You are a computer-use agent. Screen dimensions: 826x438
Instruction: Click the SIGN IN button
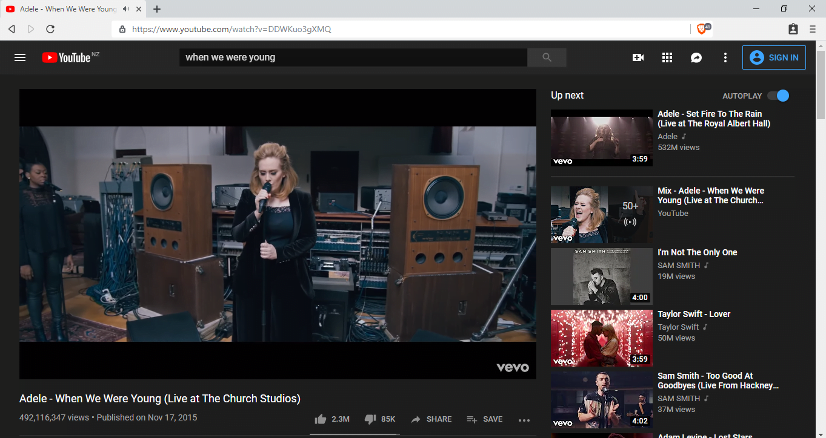(x=774, y=57)
